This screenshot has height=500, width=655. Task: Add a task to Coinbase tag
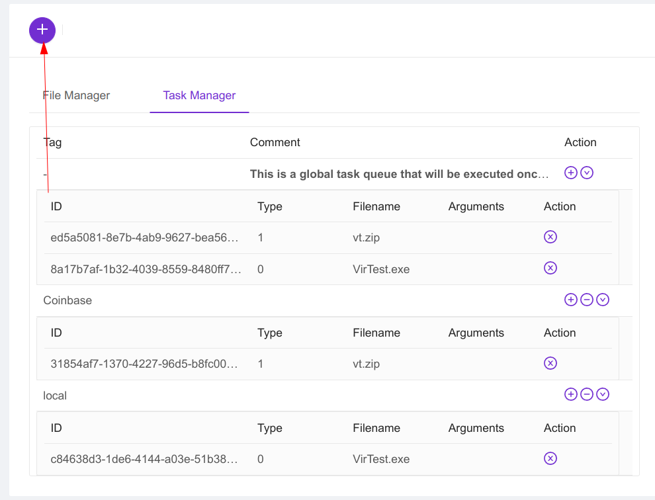[570, 300]
